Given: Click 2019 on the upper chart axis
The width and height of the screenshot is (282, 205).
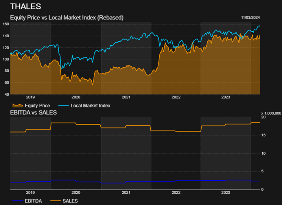Looking at the screenshot, I should click(30, 97).
